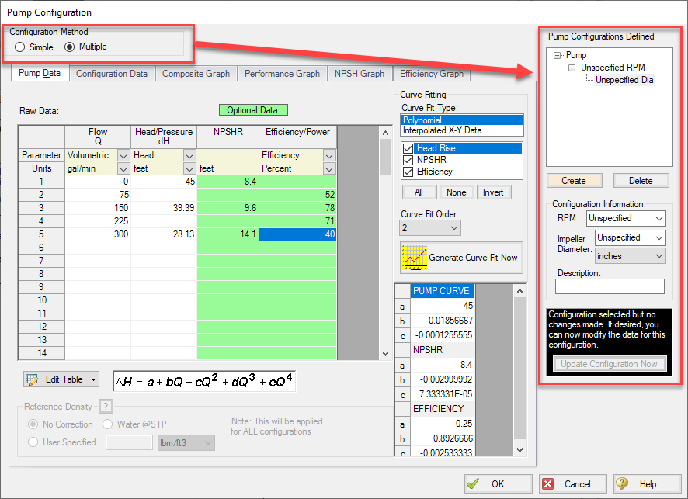Open the NPSH Graph tab
This screenshot has height=499, width=688.
tap(360, 74)
